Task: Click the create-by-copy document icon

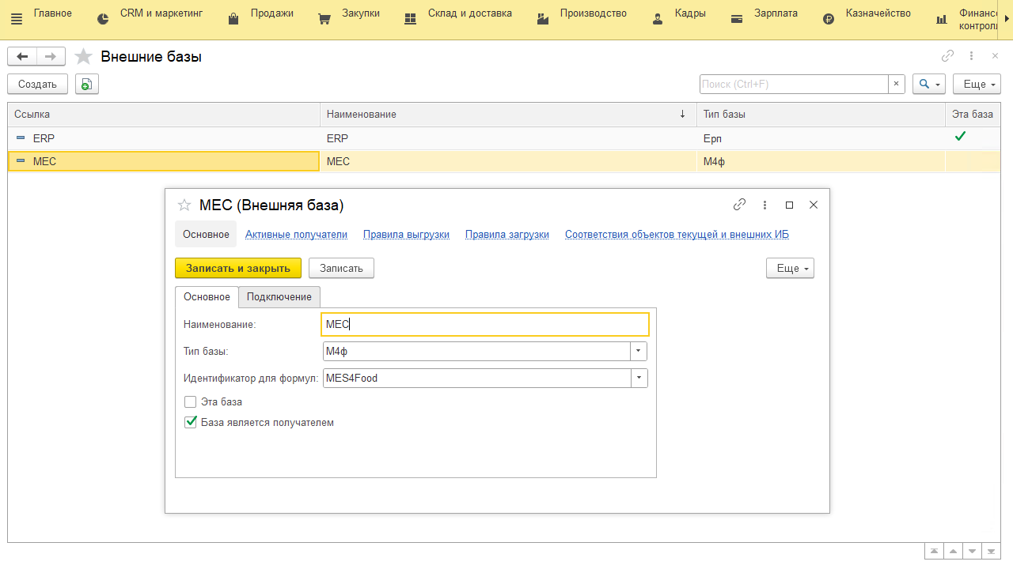Action: coord(86,84)
